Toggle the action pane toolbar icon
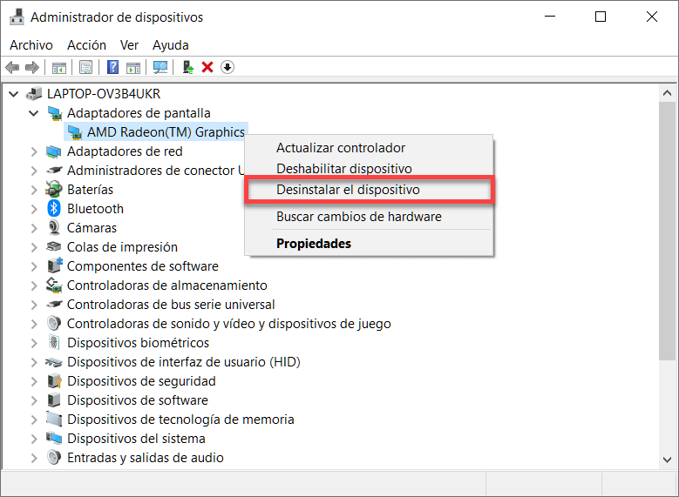Image resolution: width=679 pixels, height=497 pixels. [x=133, y=68]
